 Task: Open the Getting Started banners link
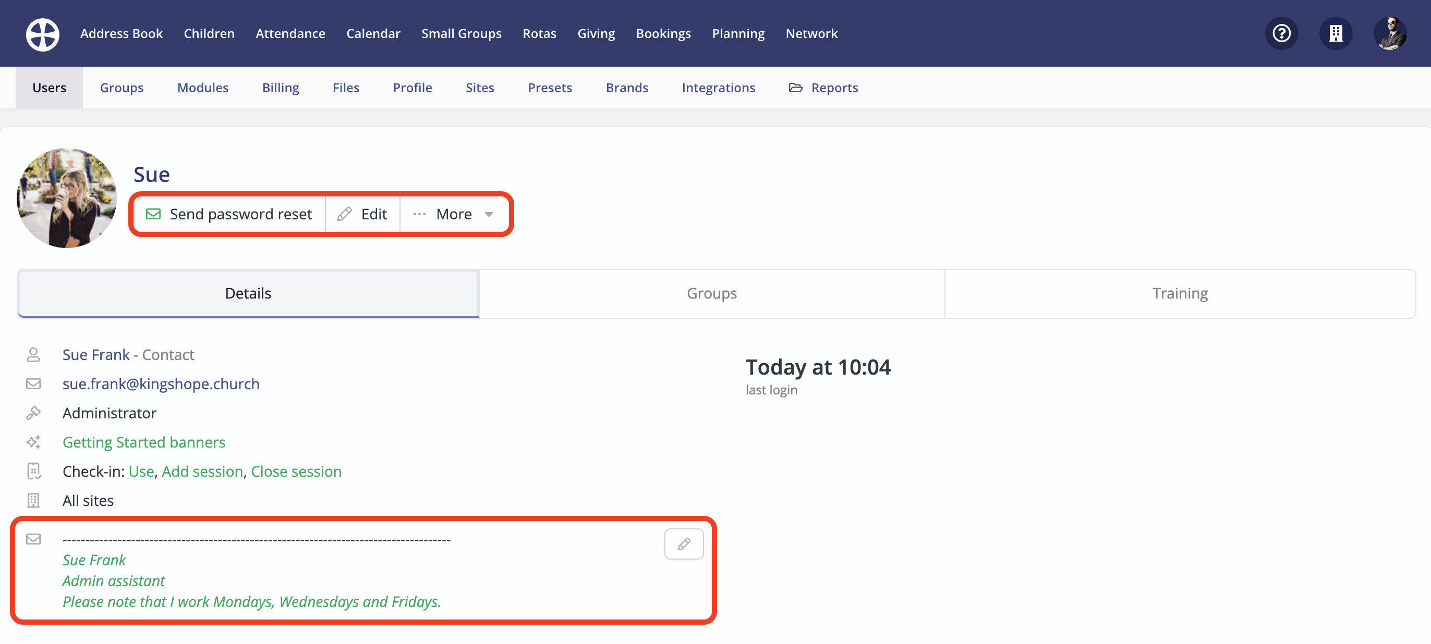(x=144, y=442)
